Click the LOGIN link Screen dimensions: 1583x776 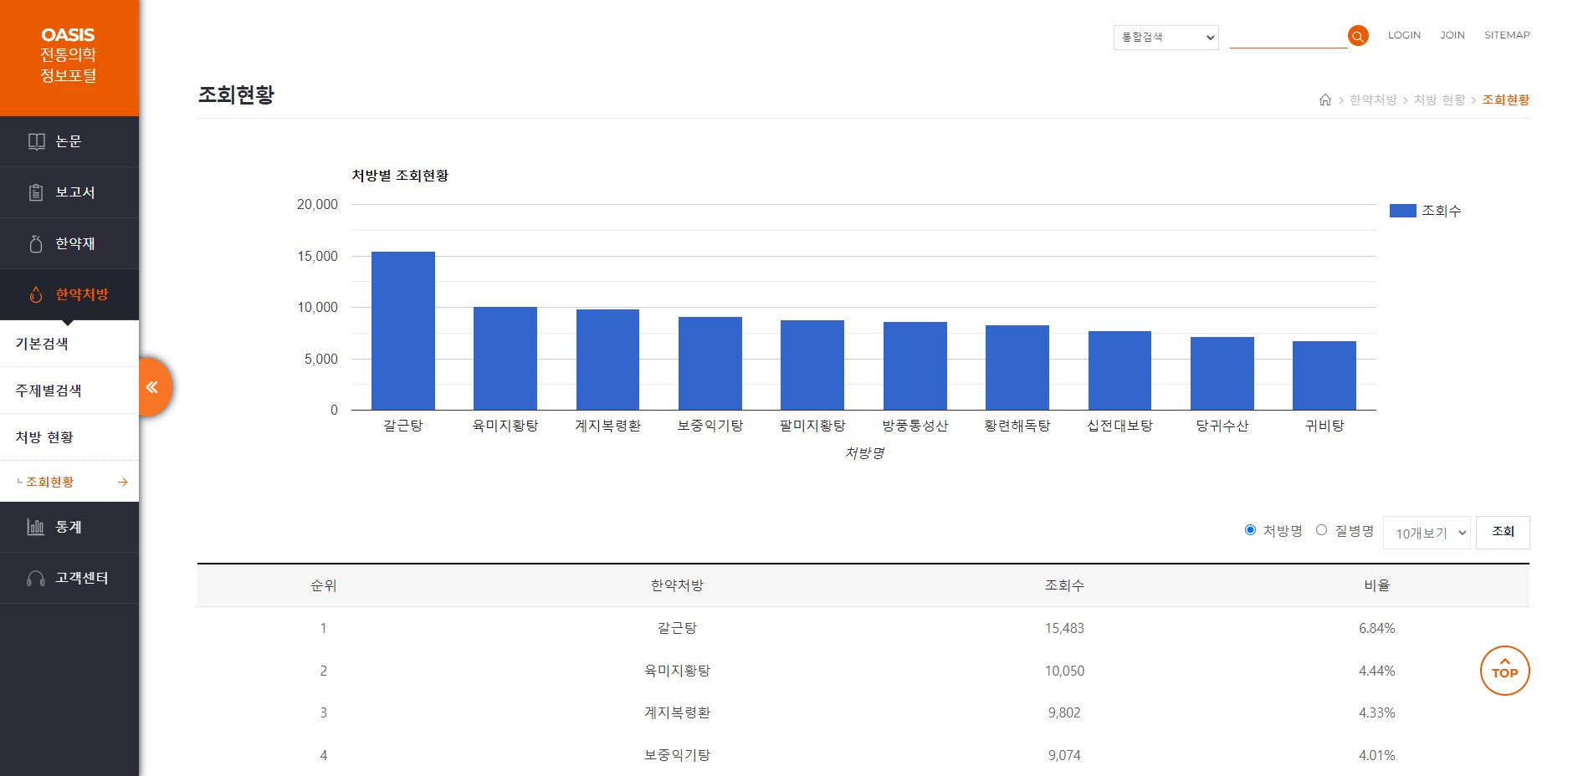tap(1404, 35)
